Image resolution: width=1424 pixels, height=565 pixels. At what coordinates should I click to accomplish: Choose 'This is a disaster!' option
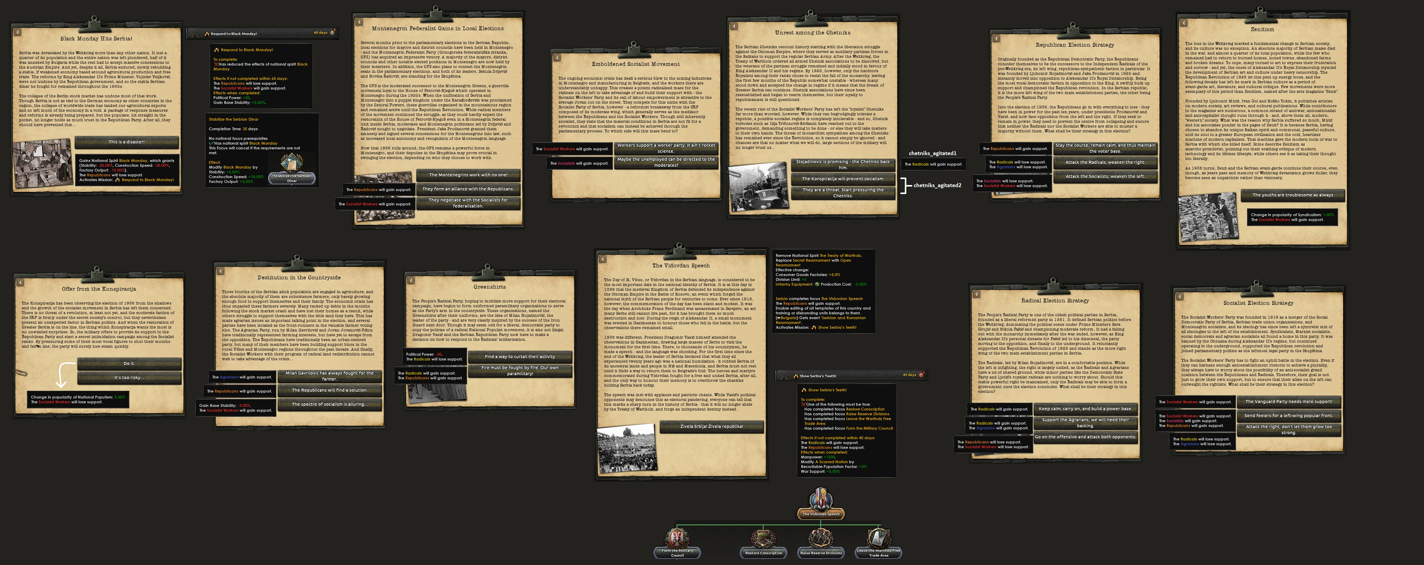point(127,142)
